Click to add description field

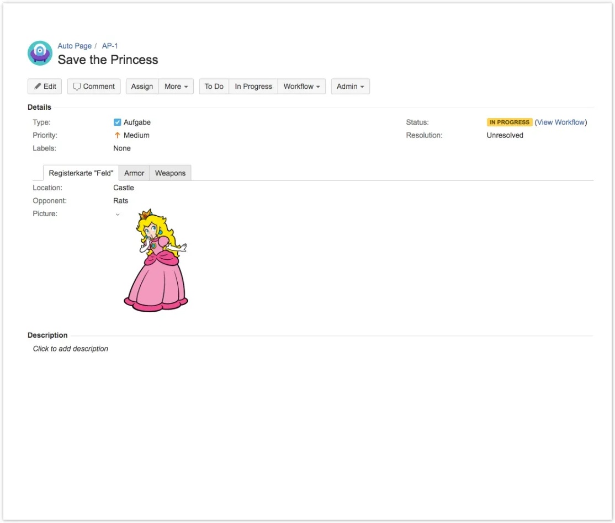click(x=71, y=349)
